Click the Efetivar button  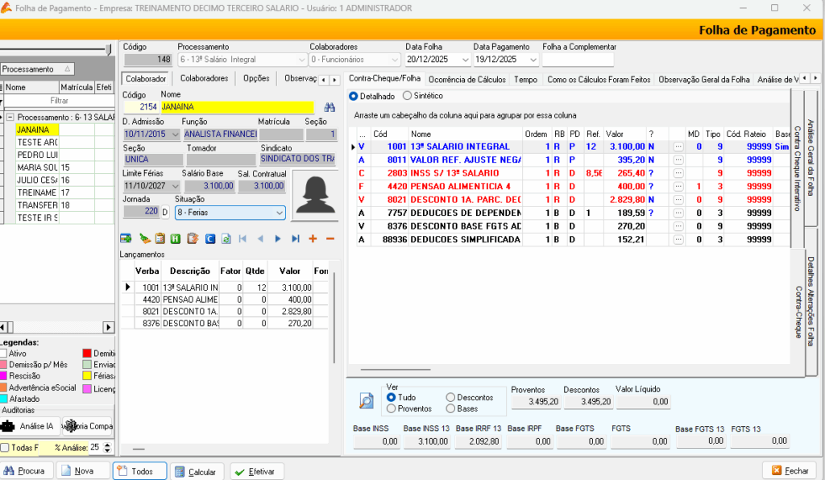[x=257, y=471]
